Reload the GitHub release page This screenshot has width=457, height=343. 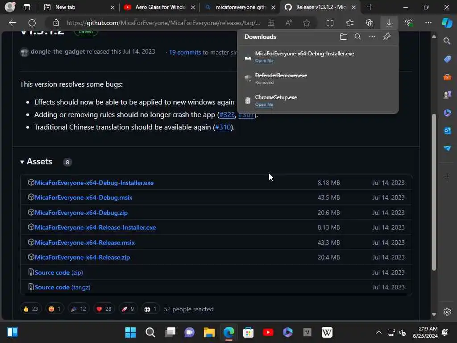tap(32, 23)
